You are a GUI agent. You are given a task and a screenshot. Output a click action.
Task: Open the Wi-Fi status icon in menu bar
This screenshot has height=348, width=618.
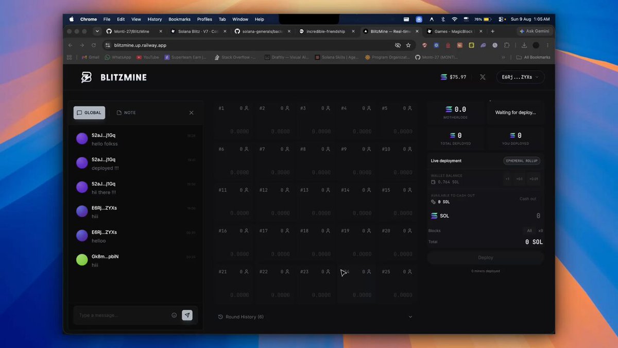pyautogui.click(x=454, y=19)
